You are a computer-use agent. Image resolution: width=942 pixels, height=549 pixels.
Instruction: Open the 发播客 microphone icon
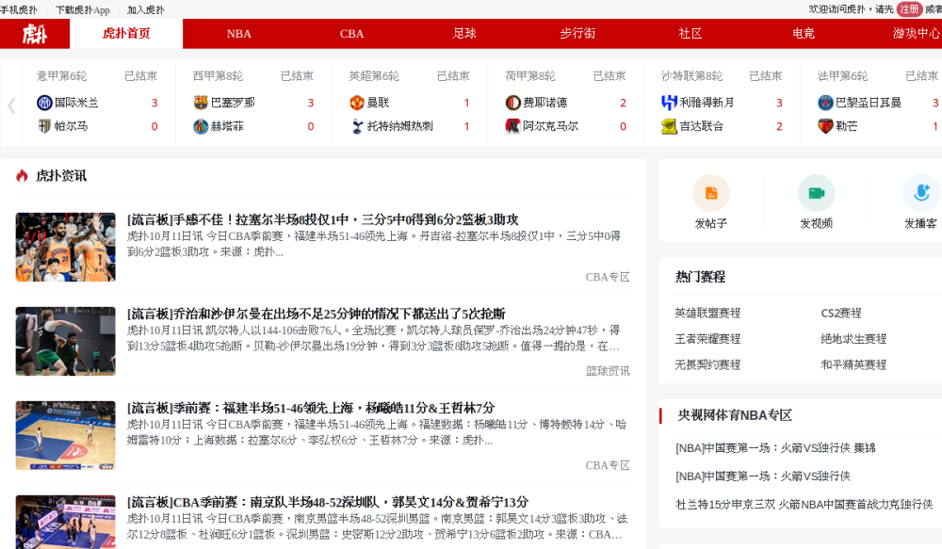coord(921,193)
